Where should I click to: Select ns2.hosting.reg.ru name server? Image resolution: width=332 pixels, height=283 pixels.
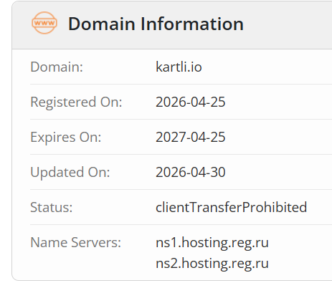coord(212,264)
